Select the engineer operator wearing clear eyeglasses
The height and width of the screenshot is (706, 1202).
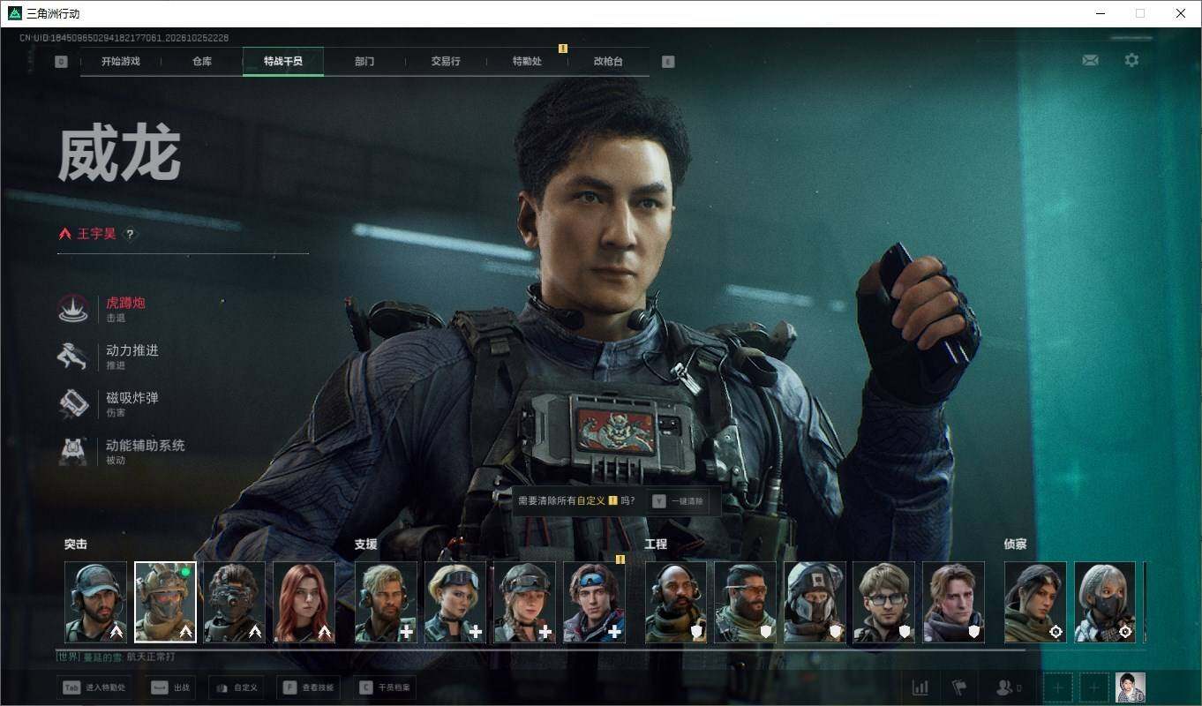884,602
